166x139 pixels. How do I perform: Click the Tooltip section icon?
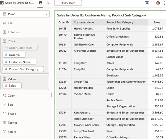coord(4,123)
